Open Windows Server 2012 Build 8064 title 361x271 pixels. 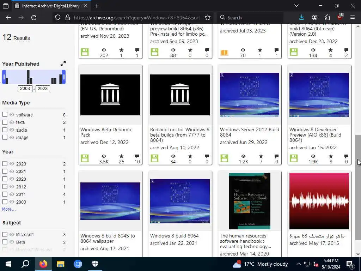click(249, 132)
